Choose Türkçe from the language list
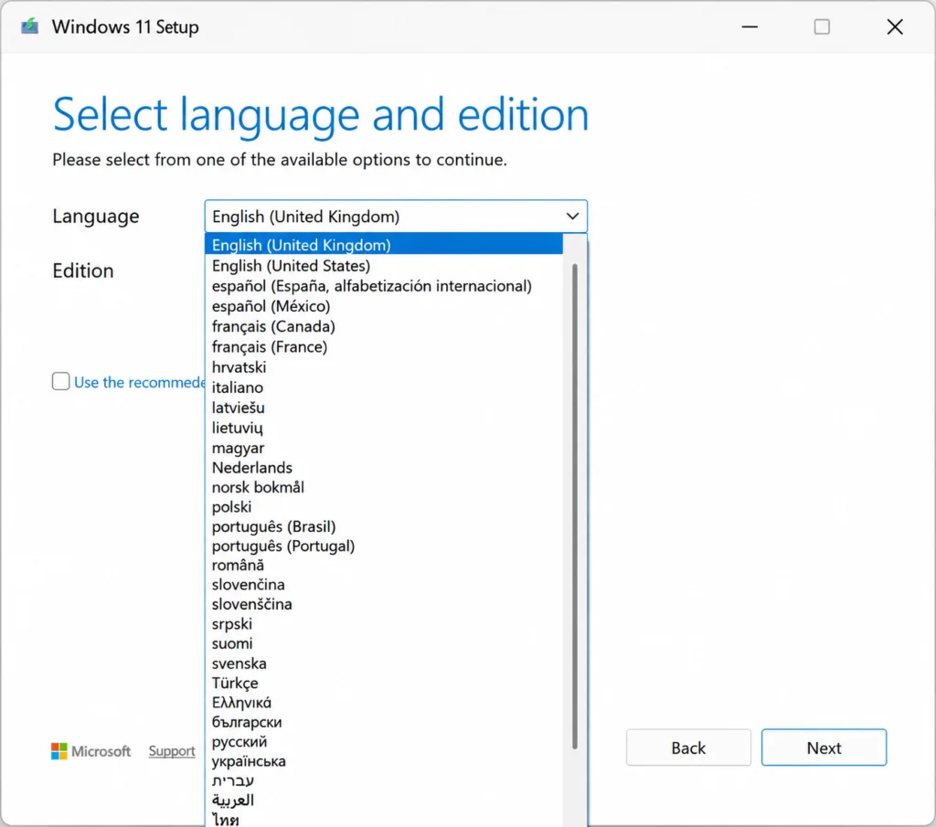The image size is (936, 827). pos(384,683)
